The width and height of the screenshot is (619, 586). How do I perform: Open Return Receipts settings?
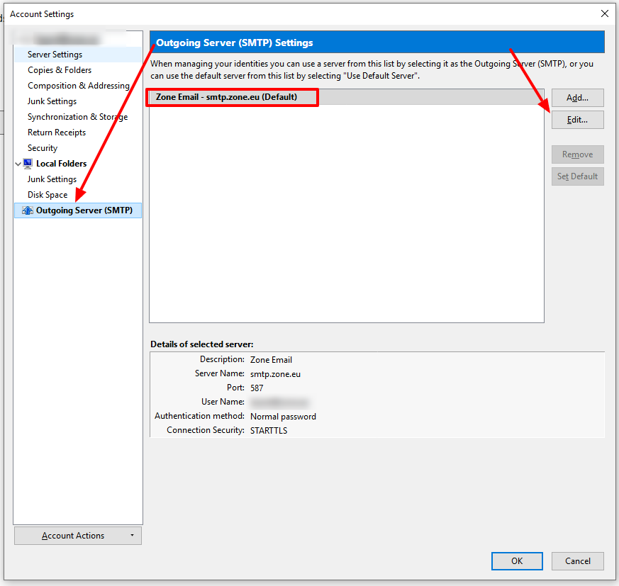[x=57, y=133]
